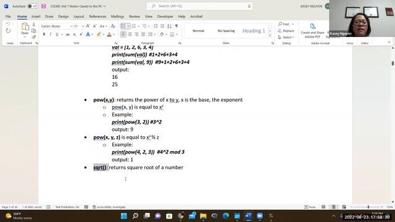Toggle Superscript formatting

pyautogui.click(x=81, y=35)
